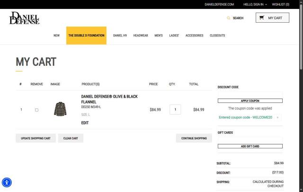
Task: Open the Headwear menu
Action: (141, 36)
